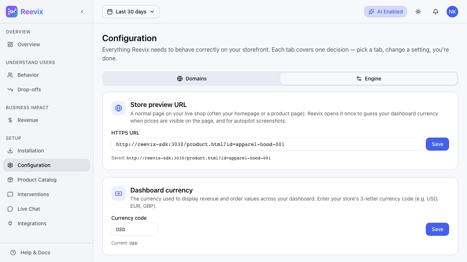The width and height of the screenshot is (467, 262).
Task: Focus the HTTPS URL input field
Action: coord(267,144)
